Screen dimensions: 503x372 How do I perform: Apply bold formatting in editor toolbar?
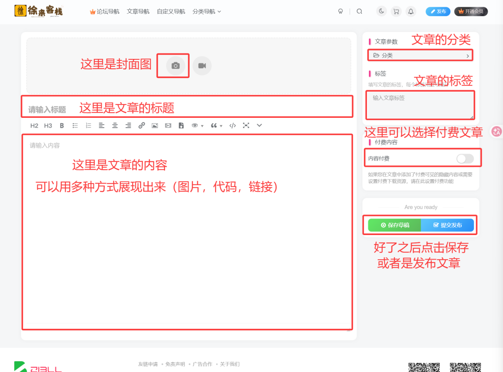click(61, 126)
